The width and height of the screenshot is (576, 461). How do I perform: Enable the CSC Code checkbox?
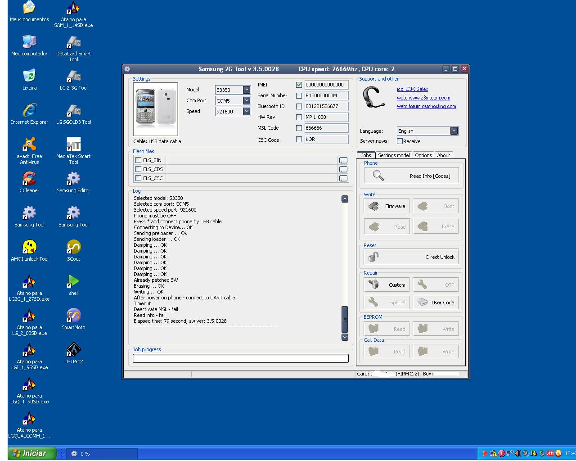(x=299, y=139)
